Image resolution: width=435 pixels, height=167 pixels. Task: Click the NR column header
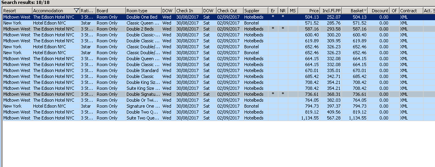pos(283,11)
